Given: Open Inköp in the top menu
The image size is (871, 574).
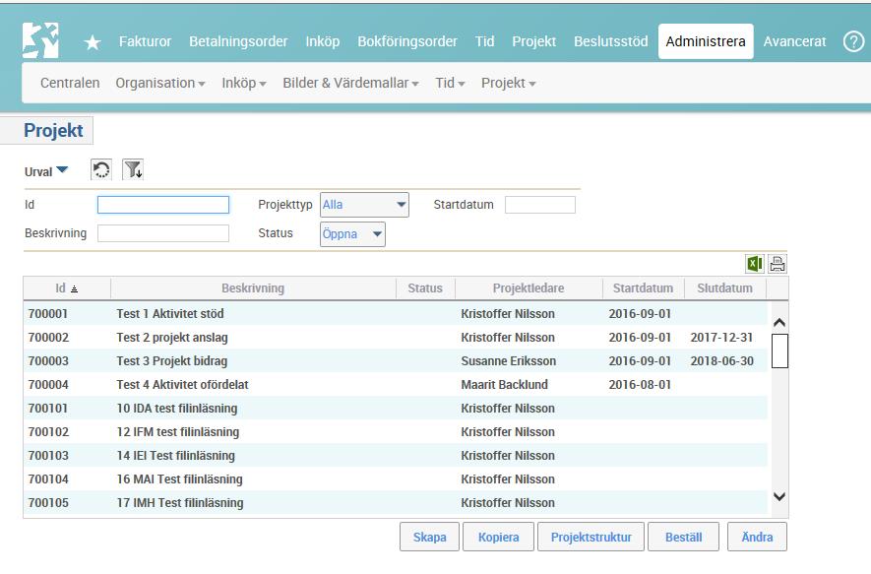Looking at the screenshot, I should click(322, 41).
